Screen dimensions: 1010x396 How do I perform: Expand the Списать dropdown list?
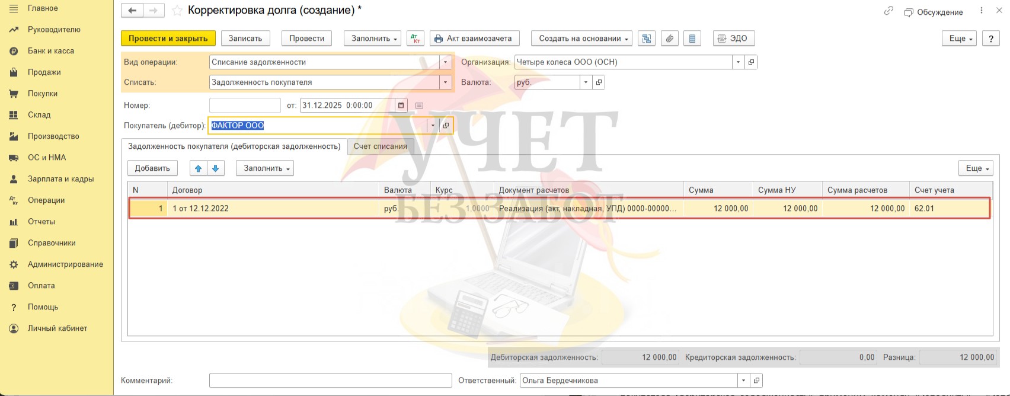[x=446, y=82]
